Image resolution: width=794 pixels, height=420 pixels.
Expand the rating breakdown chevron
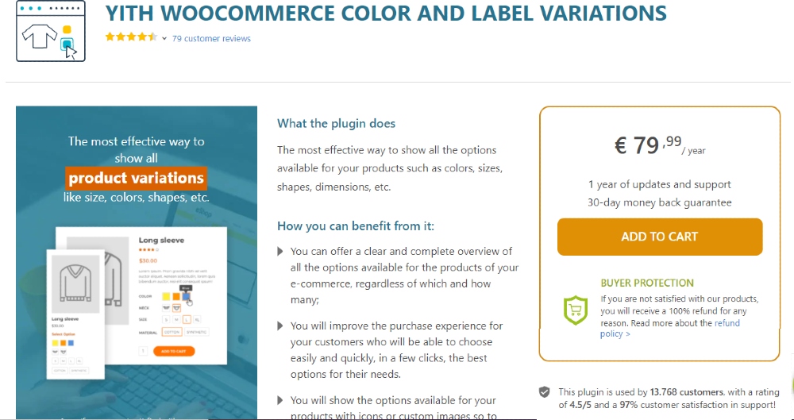pyautogui.click(x=164, y=38)
